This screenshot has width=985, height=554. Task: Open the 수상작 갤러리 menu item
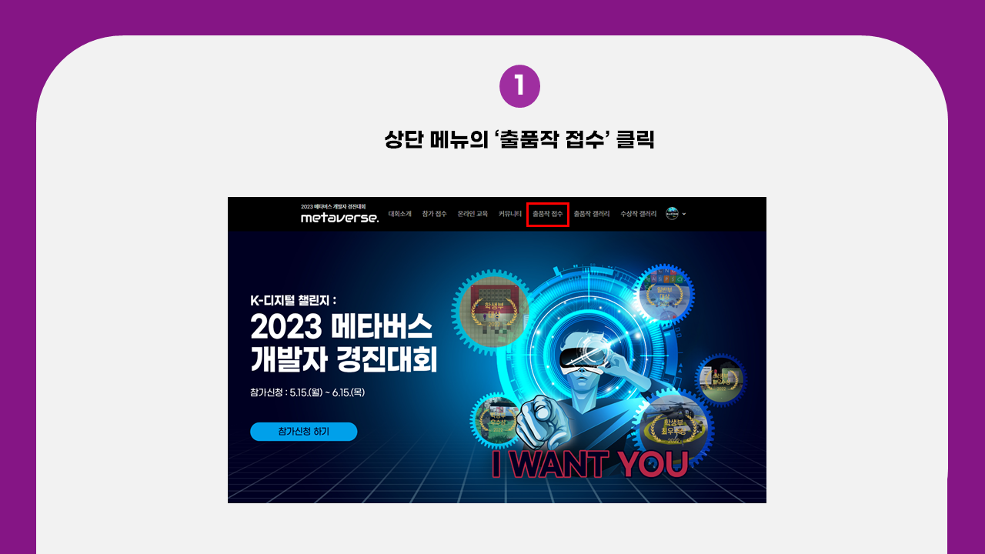pyautogui.click(x=639, y=214)
